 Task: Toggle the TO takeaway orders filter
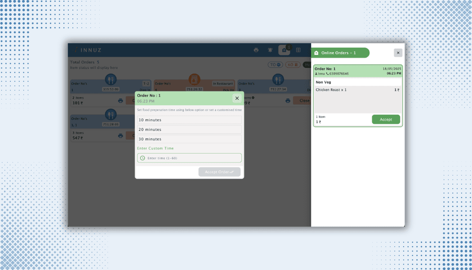[x=275, y=65]
